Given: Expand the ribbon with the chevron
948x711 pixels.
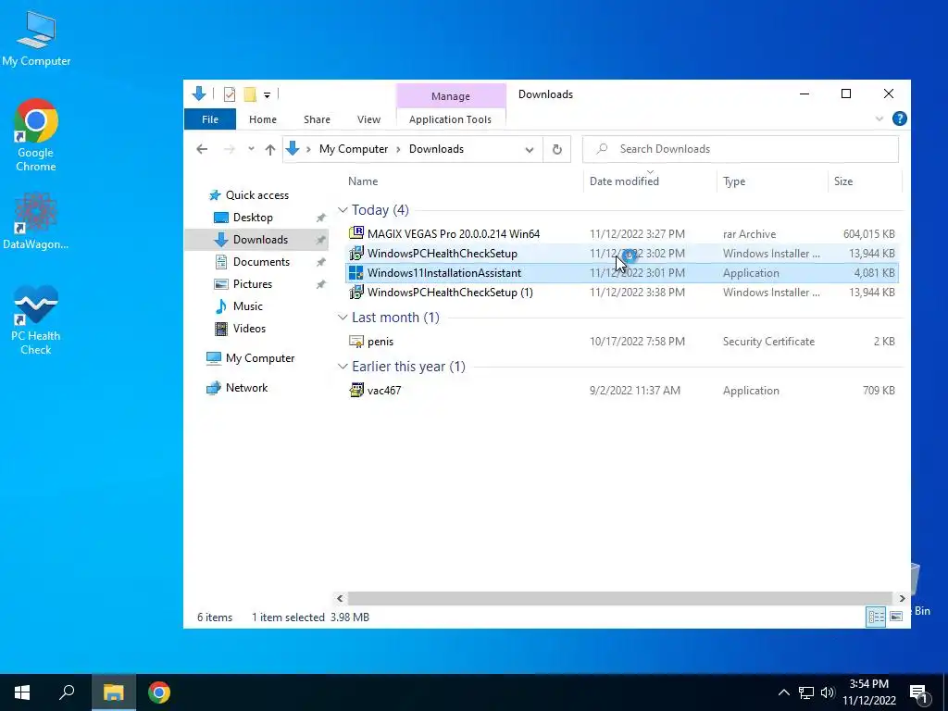Looking at the screenshot, I should pos(879,119).
